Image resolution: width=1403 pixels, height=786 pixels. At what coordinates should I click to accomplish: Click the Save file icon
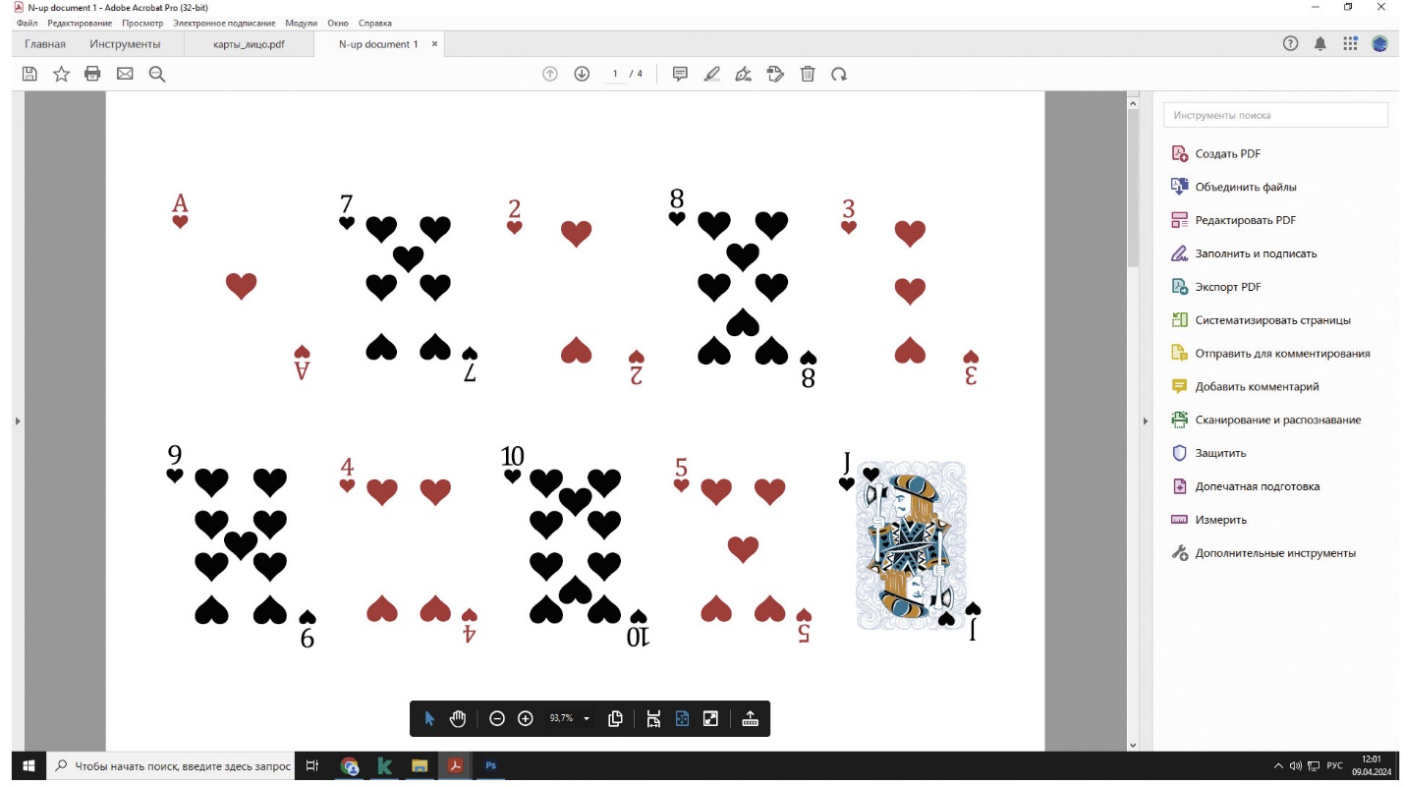[29, 74]
